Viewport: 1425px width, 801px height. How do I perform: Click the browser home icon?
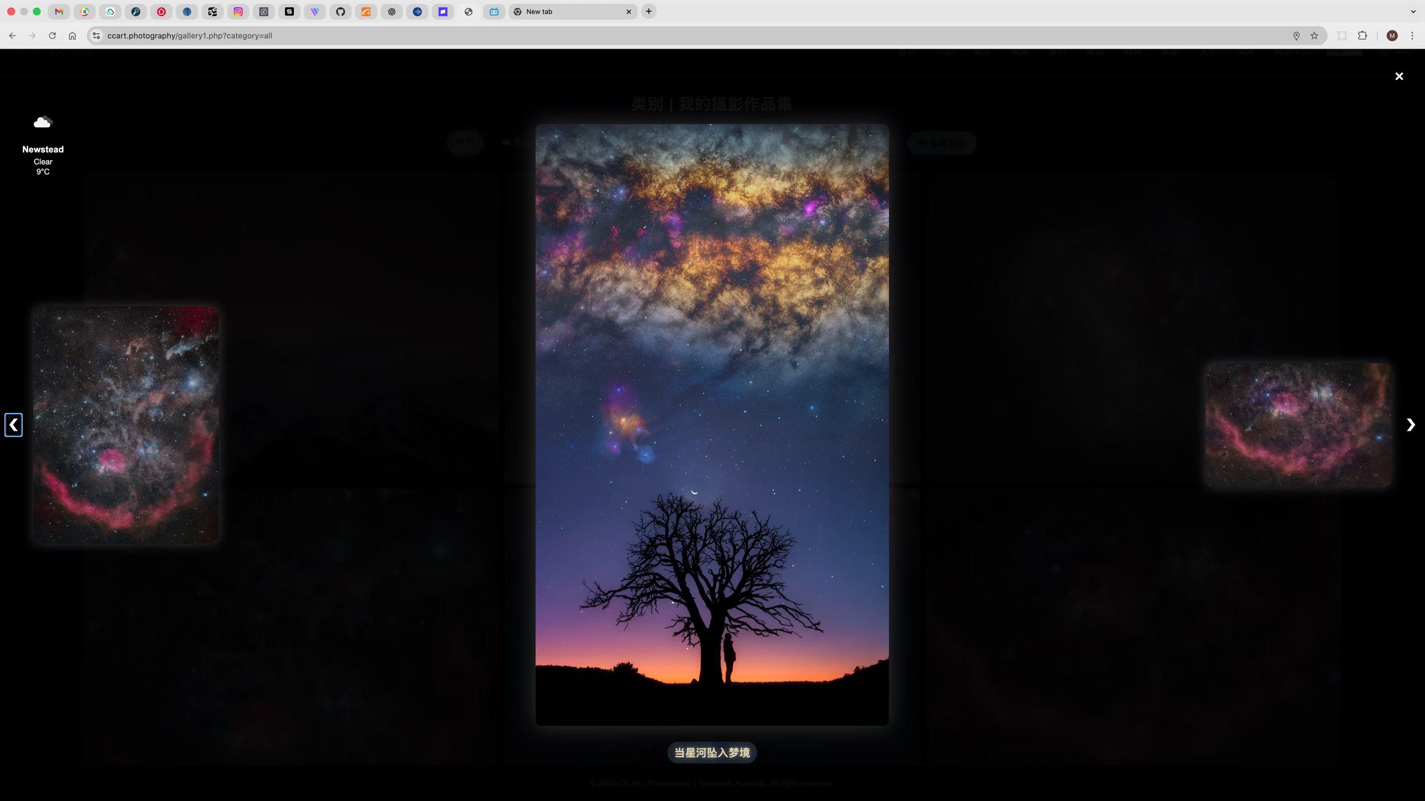pos(73,36)
